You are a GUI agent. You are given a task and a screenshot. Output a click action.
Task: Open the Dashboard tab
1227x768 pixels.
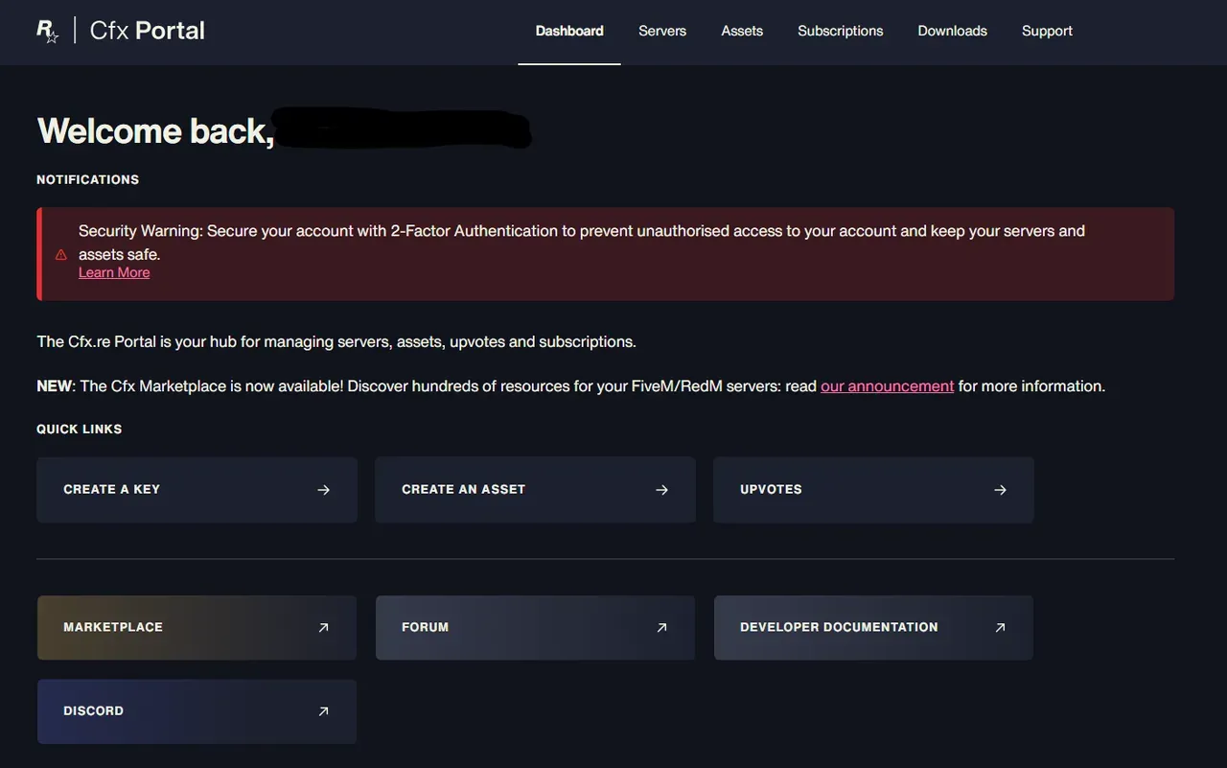[569, 31]
